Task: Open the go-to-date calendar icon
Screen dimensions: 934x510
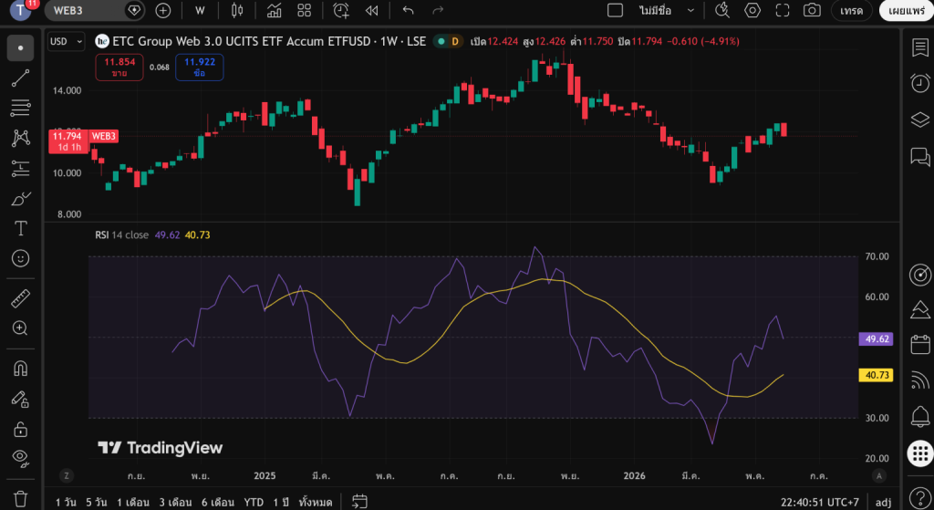Action: (359, 502)
